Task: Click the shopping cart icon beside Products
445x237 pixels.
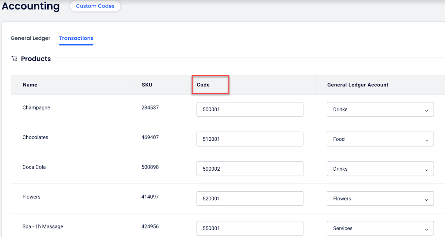Action: click(14, 59)
